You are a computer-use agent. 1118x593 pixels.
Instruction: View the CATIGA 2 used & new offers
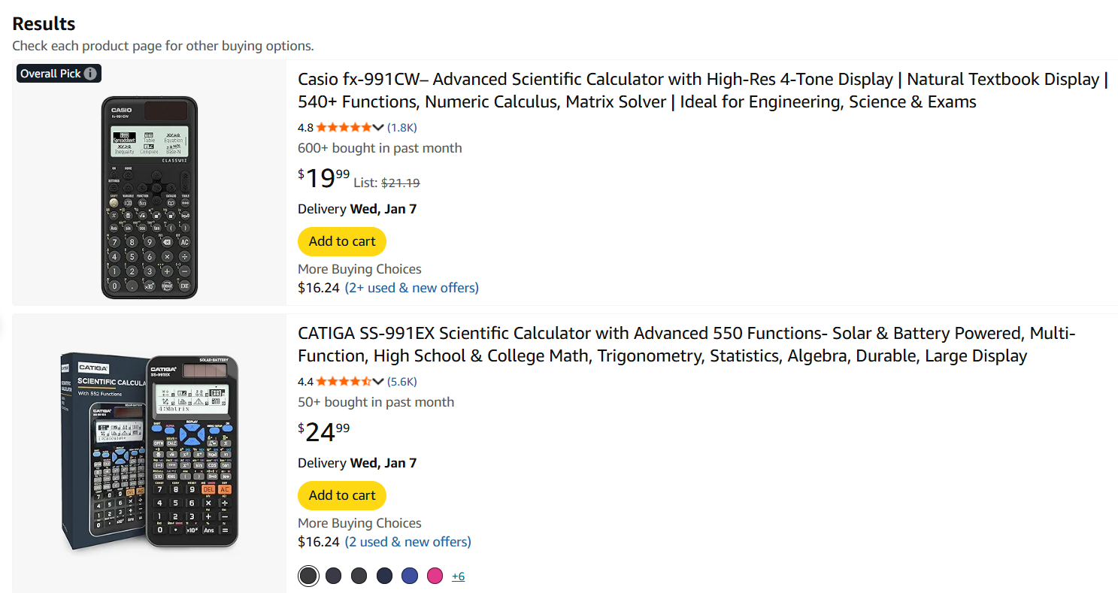(408, 541)
